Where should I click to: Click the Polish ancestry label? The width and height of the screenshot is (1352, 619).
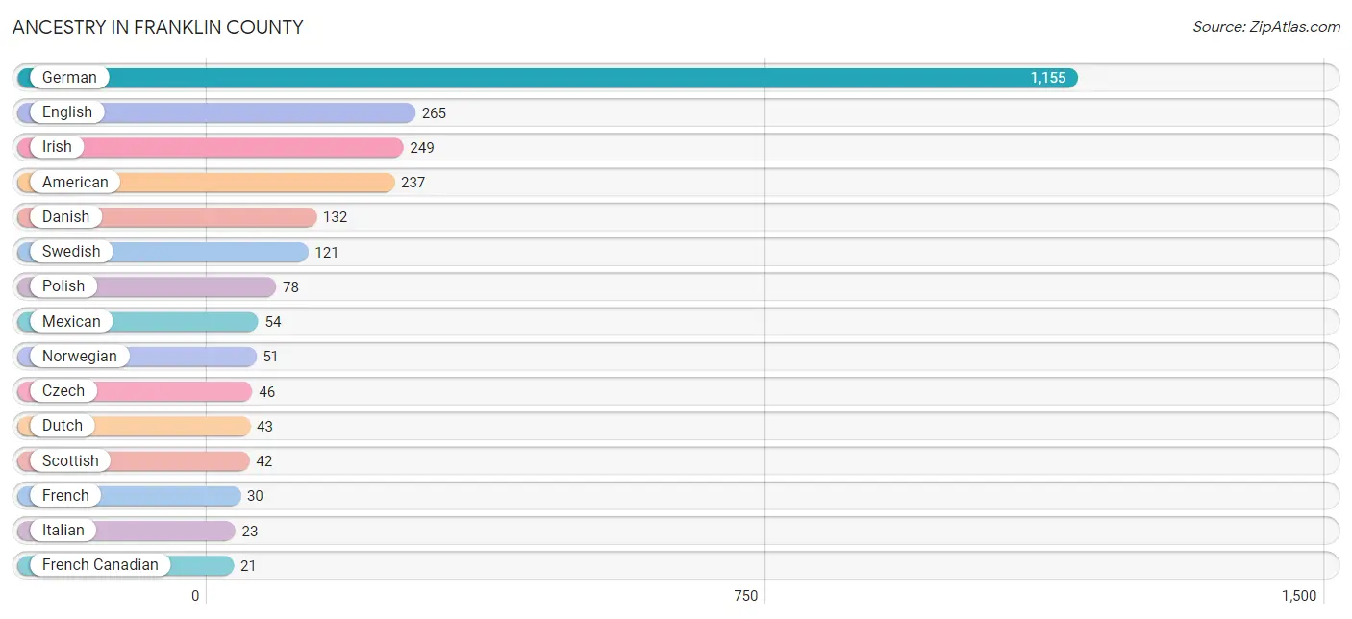click(x=63, y=285)
